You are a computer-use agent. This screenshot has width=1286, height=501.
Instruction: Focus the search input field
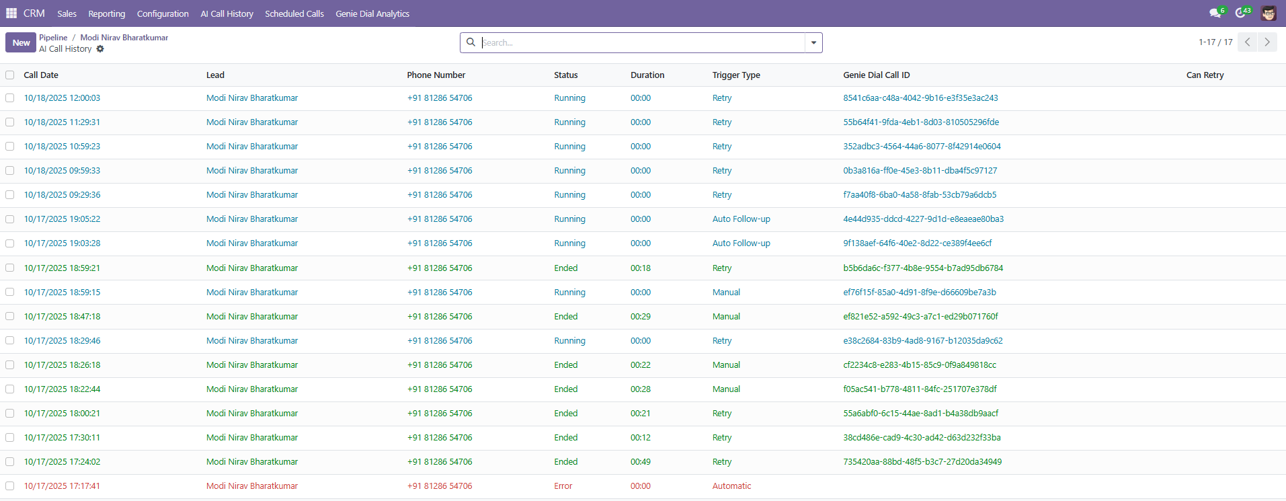point(642,42)
